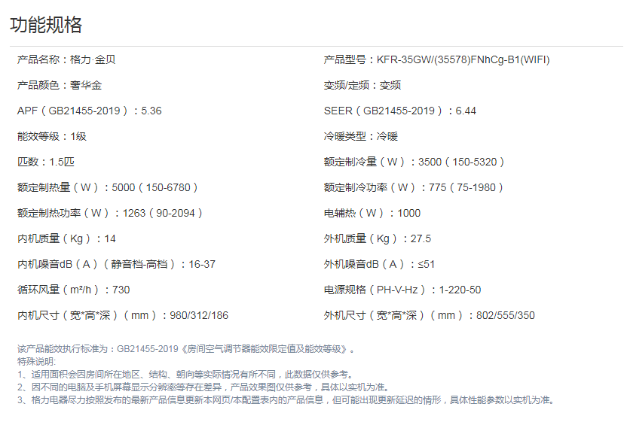Image resolution: width=624 pixels, height=422 pixels.
Task: Click the 循环风量 730 entry
Action: [x=73, y=290]
